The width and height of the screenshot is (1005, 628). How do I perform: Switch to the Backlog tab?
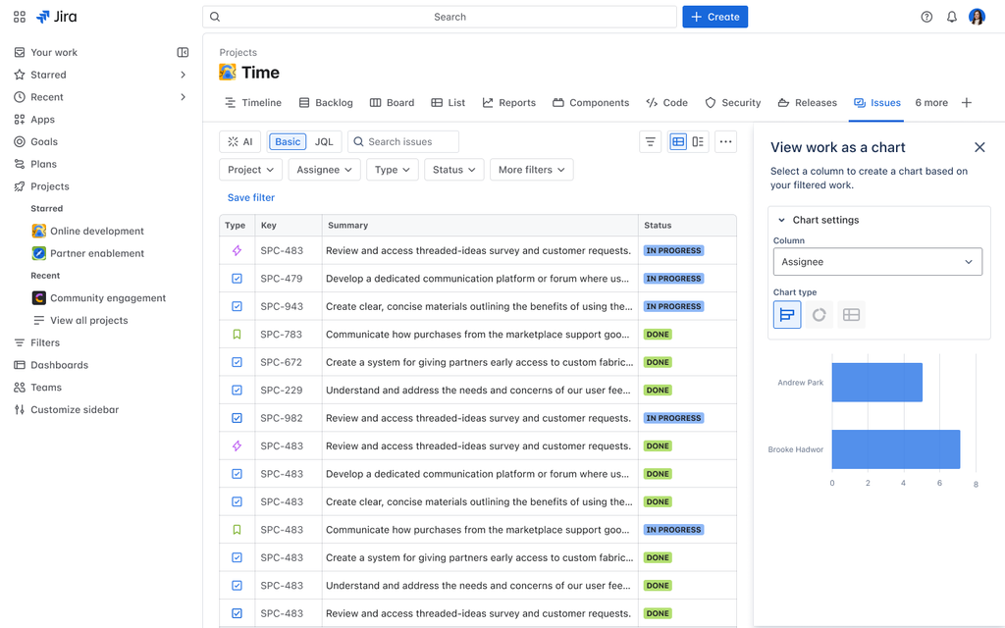326,102
